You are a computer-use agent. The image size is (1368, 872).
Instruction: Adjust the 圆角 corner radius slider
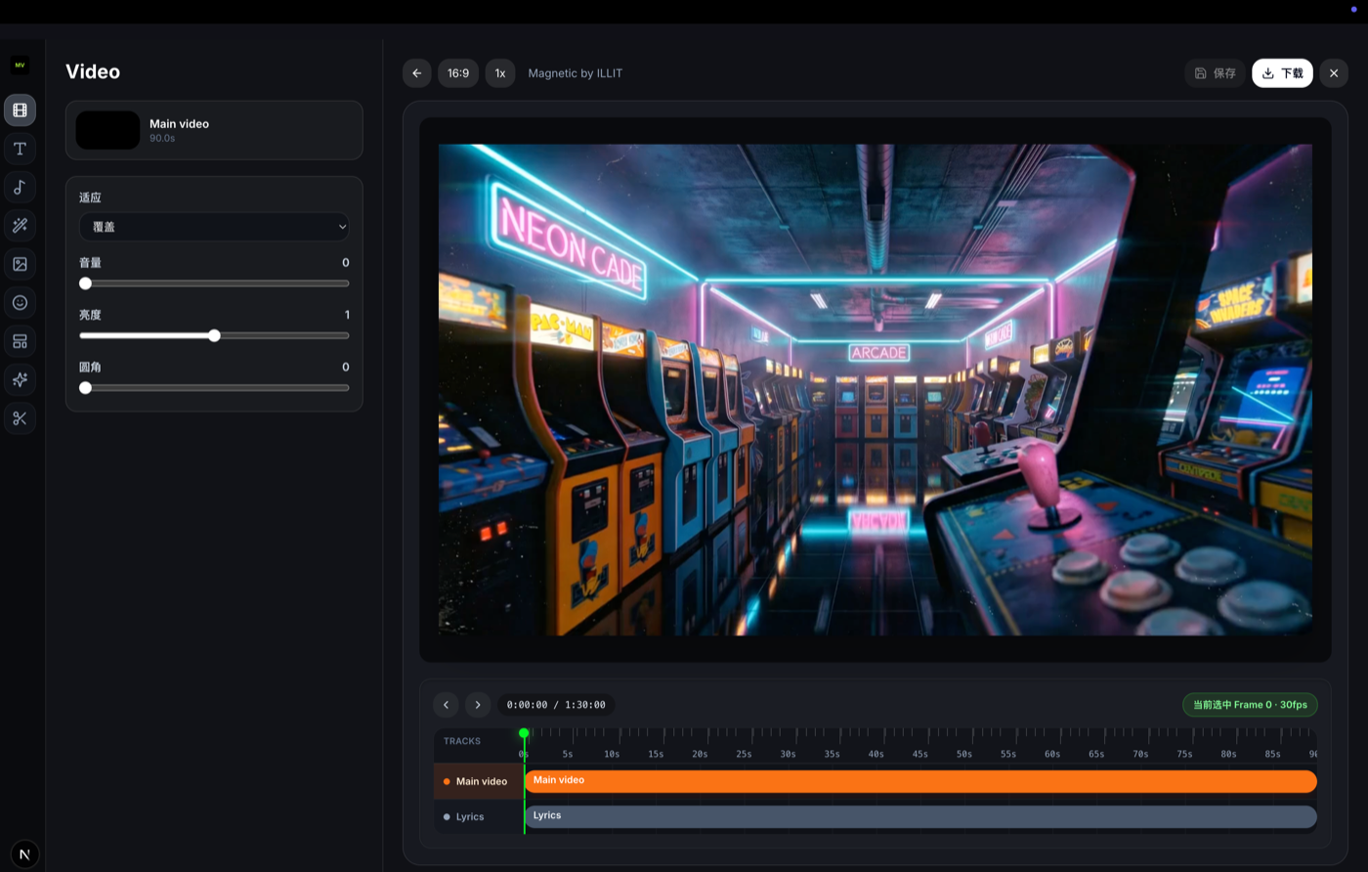(x=214, y=388)
